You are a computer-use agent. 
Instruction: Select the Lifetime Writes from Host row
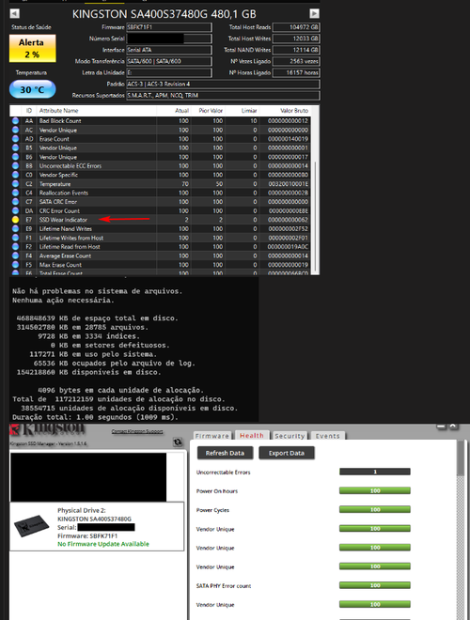tap(160, 238)
